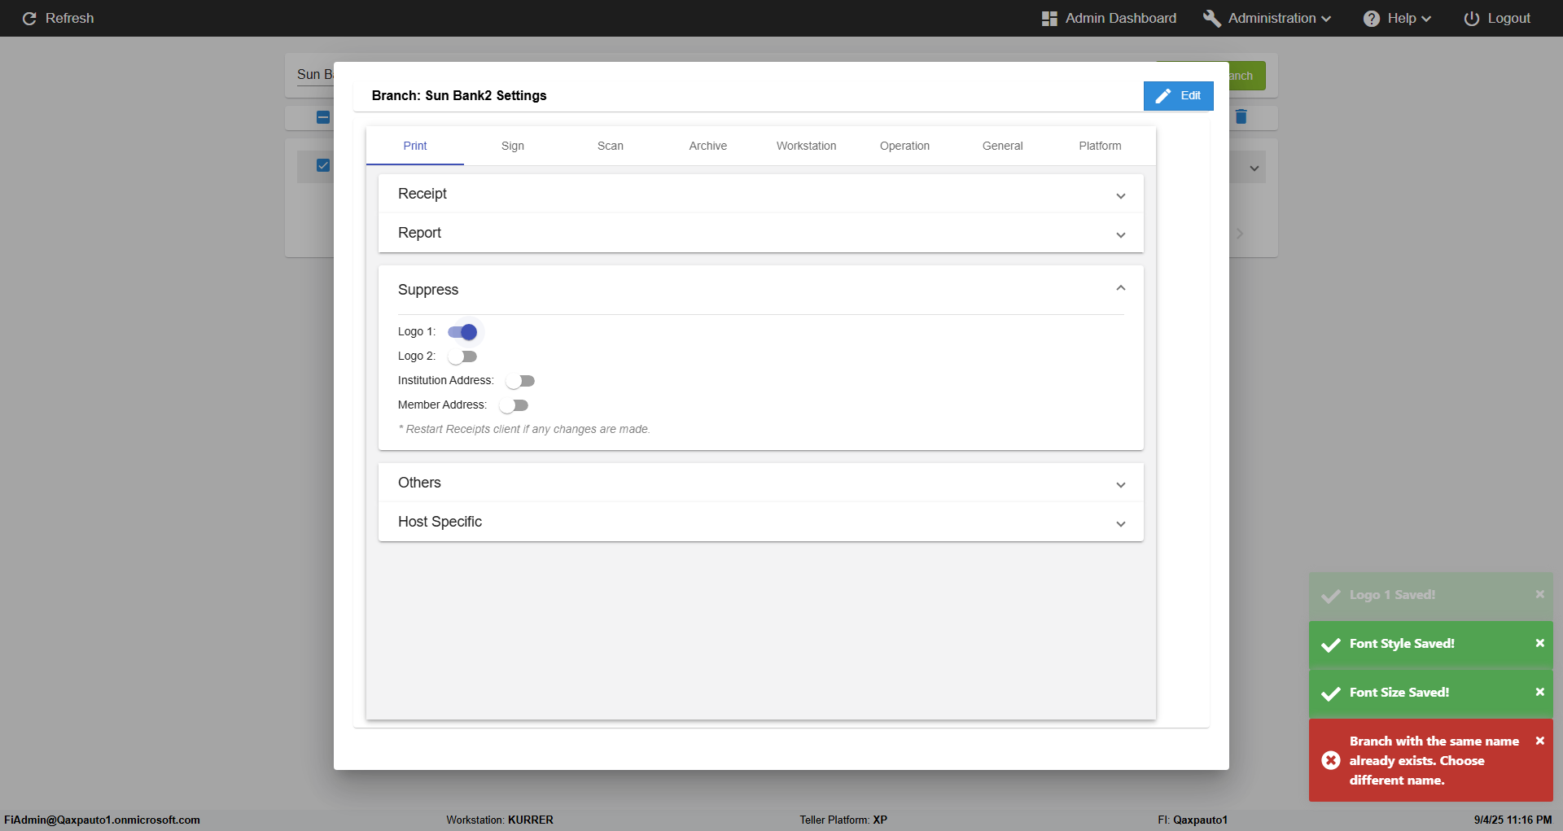
Task: Expand the Host Specific section
Action: [x=1120, y=523]
